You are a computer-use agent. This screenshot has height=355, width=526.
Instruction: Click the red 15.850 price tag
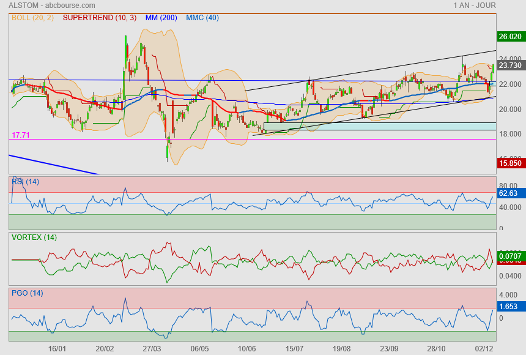click(x=510, y=164)
